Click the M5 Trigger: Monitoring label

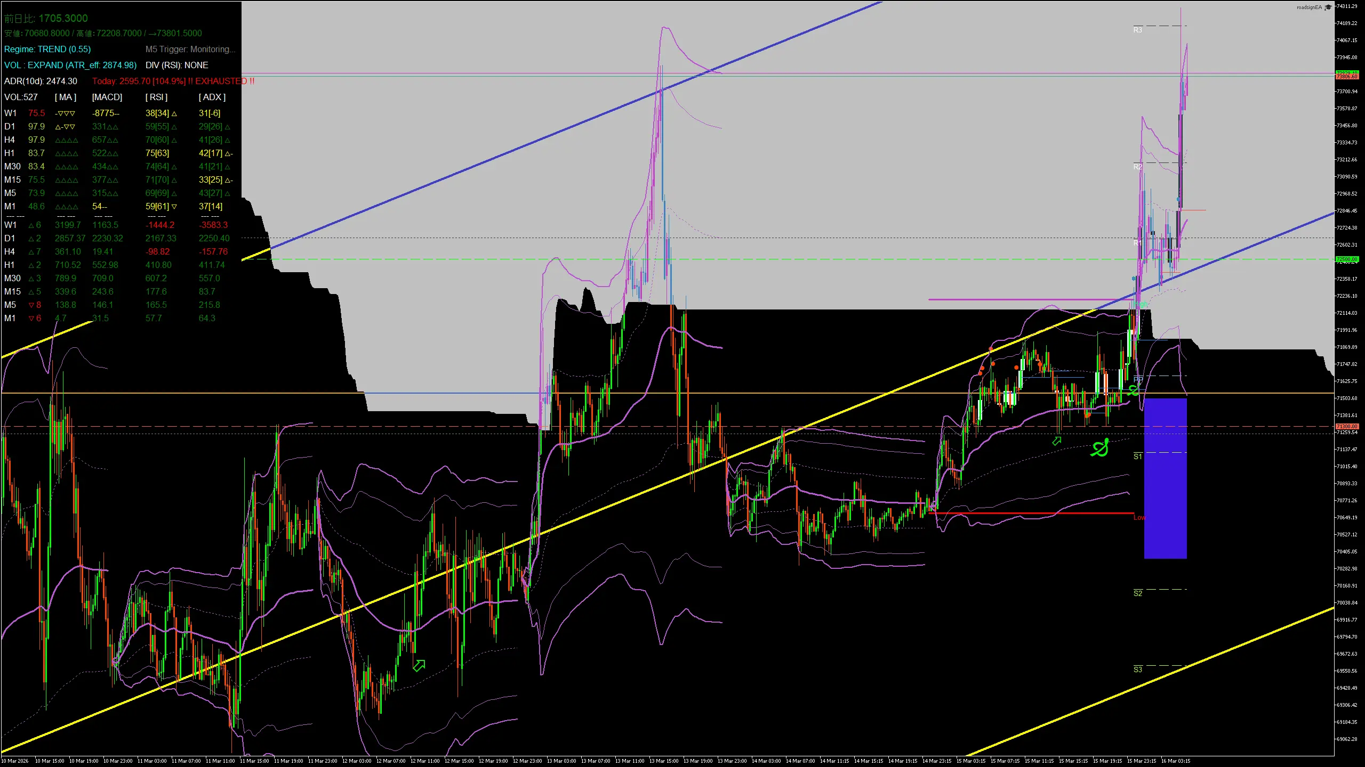click(190, 49)
